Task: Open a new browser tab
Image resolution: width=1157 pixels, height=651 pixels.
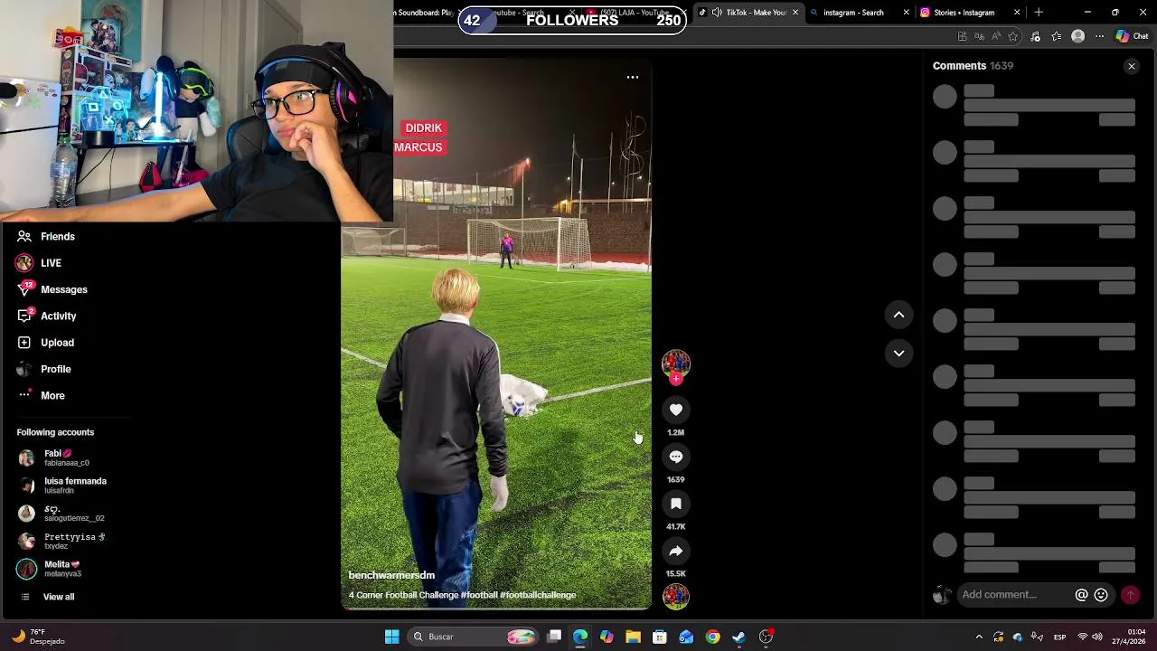Action: pos(1039,13)
